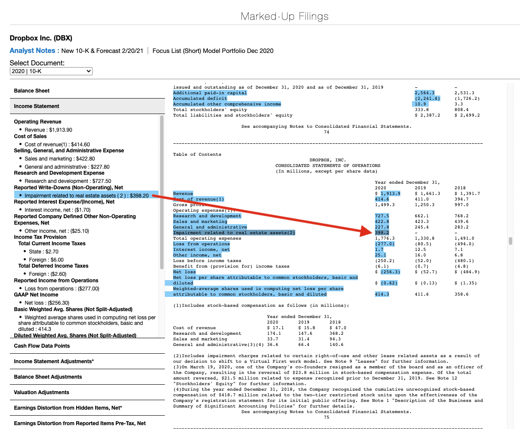Select Revenue : $1,913.90 data point
This screenshot has width=520, height=429.
pyautogui.click(x=48, y=130)
